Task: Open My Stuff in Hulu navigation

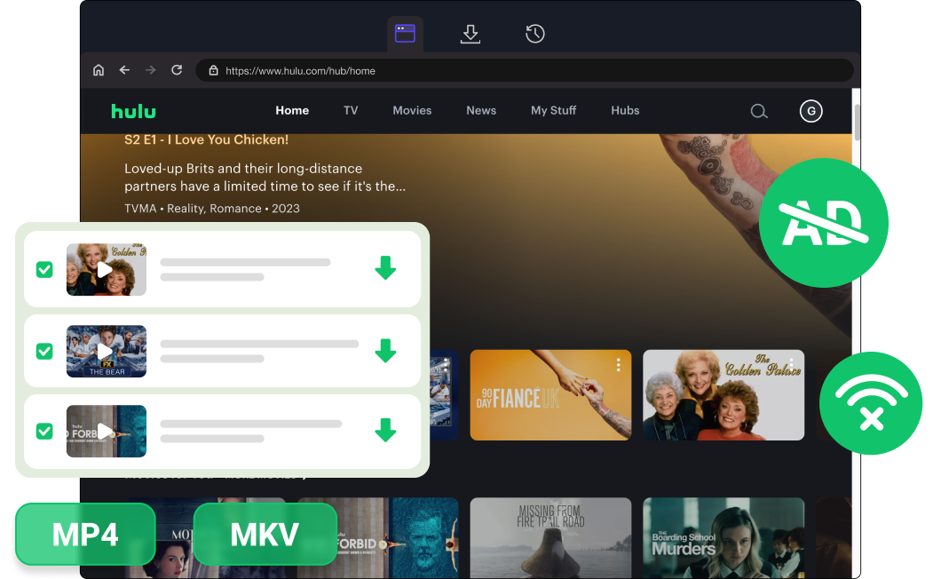Action: point(553,111)
